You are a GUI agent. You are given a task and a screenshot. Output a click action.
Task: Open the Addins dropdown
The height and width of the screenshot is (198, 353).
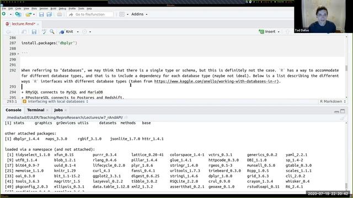pos(139,14)
